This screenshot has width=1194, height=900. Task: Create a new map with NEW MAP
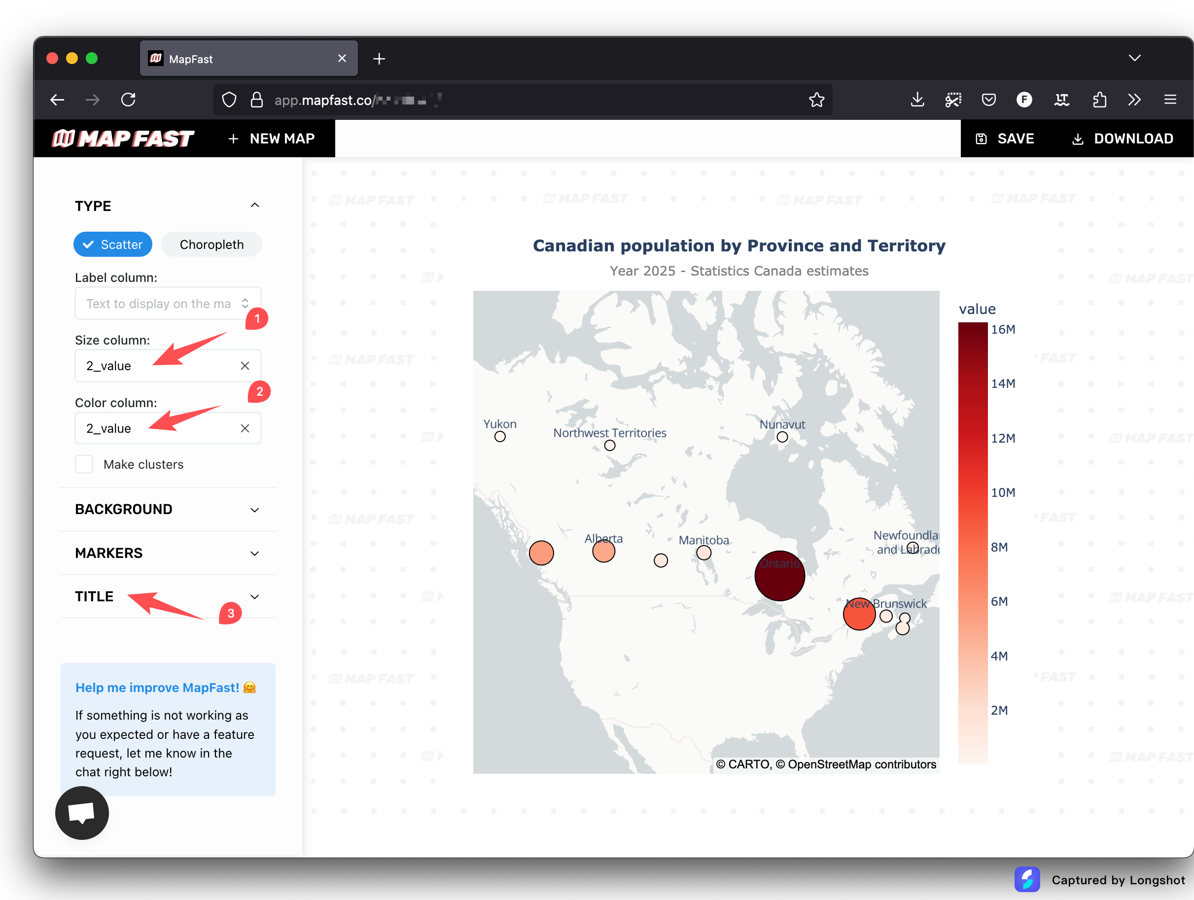272,138
